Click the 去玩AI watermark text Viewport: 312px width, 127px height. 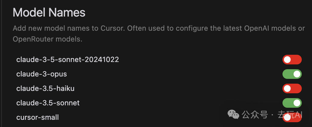pyautogui.click(x=290, y=115)
